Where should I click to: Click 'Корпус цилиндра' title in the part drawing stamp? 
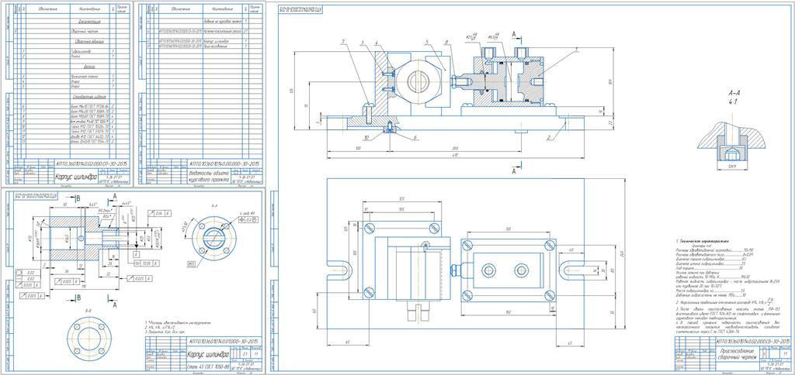(x=207, y=353)
